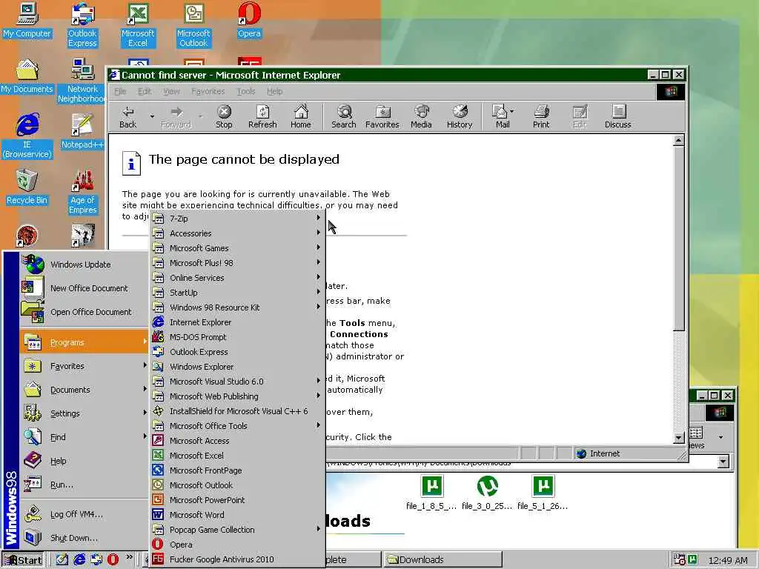Select the Microsoft Outlook desktop icon

click(x=193, y=24)
